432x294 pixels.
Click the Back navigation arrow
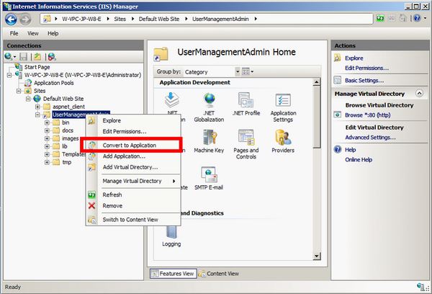[11, 19]
